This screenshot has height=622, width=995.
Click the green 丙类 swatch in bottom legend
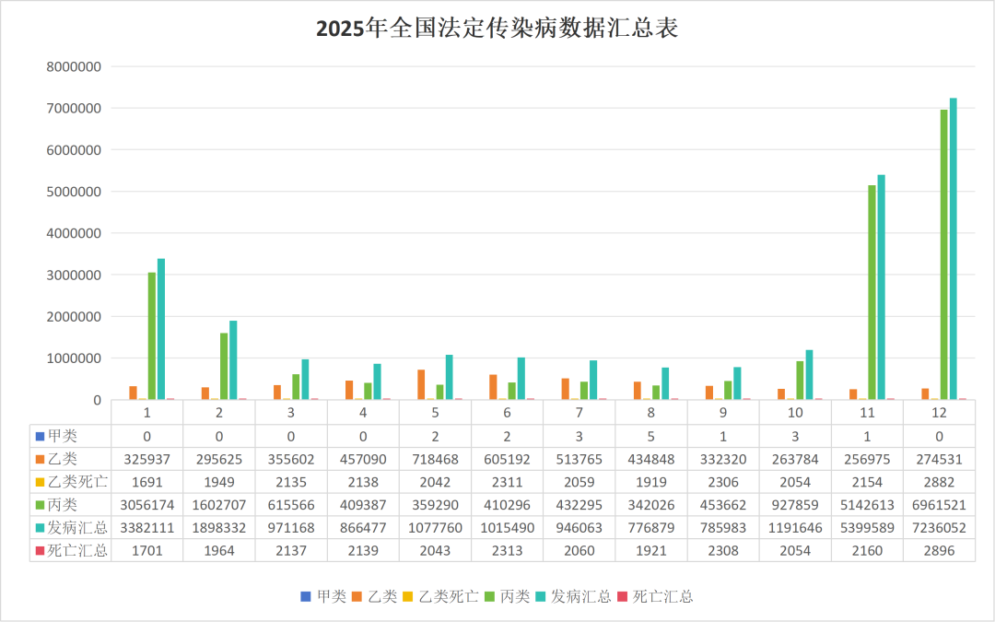pyautogui.click(x=489, y=596)
